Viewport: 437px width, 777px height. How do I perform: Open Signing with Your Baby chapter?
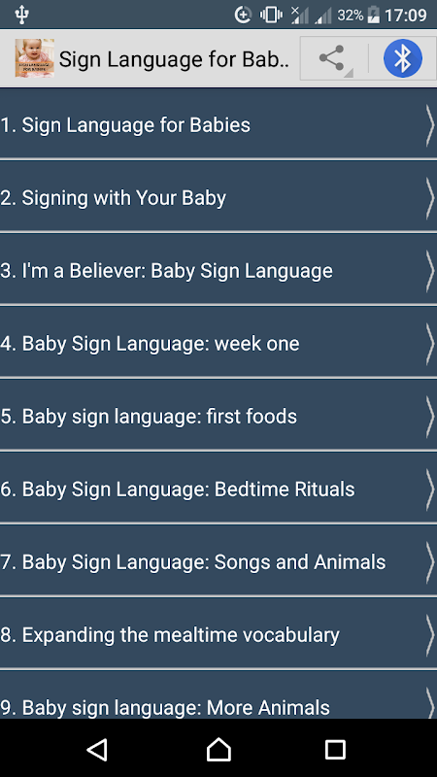[x=218, y=197]
